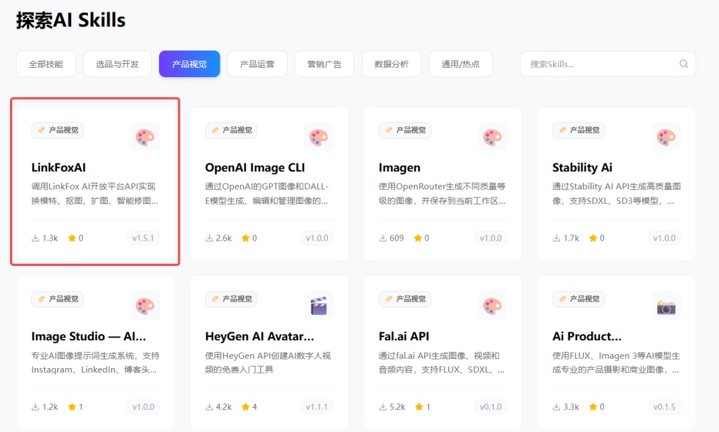The width and height of the screenshot is (719, 432).
Task: Click the download icon on Fal.ai API card
Action: [x=383, y=407]
